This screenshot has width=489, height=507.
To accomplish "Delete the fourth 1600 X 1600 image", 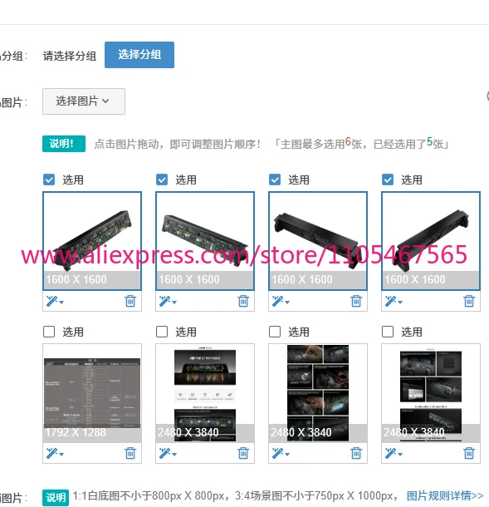I will 469,301.
